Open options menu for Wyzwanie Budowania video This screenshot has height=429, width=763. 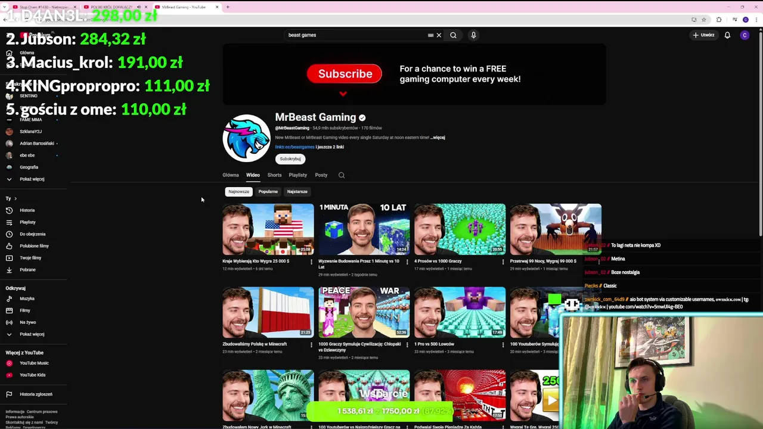coord(407,262)
